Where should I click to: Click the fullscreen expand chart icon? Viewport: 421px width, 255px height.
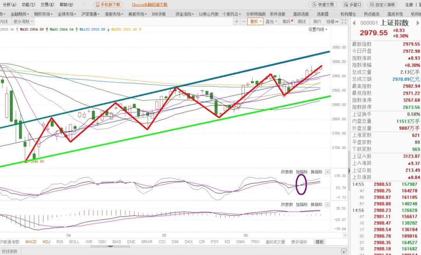tap(344, 21)
